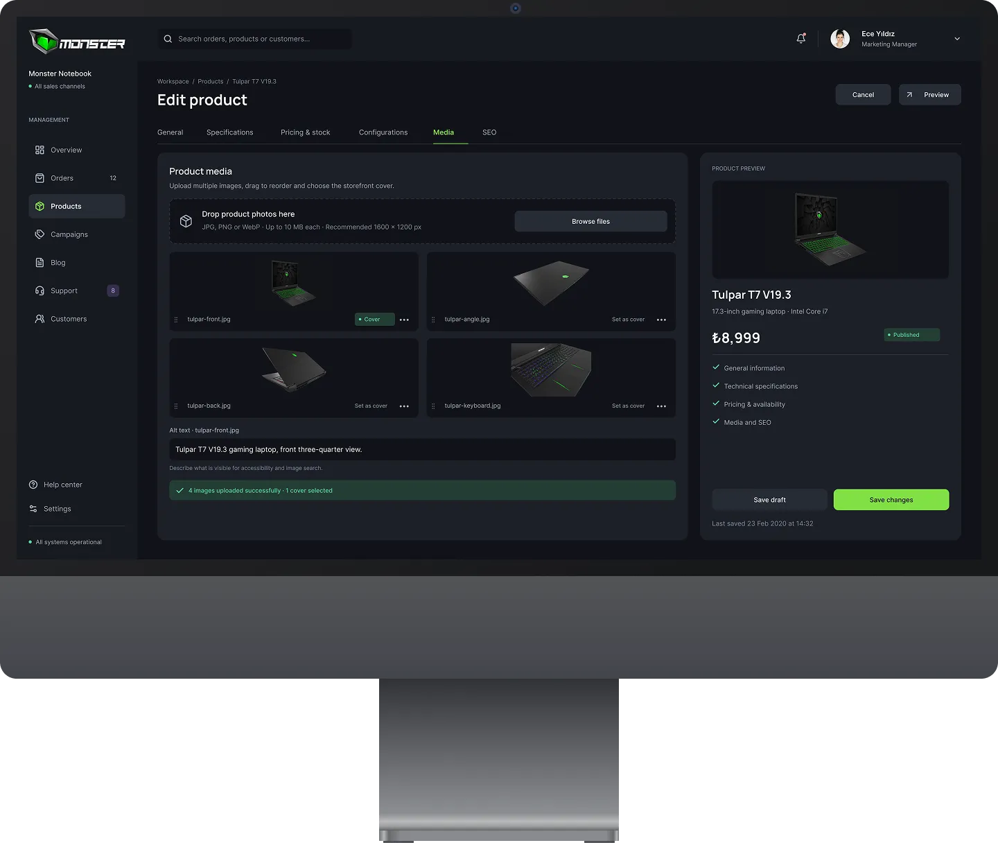Focus the search orders field
The image size is (998, 843).
255,39
